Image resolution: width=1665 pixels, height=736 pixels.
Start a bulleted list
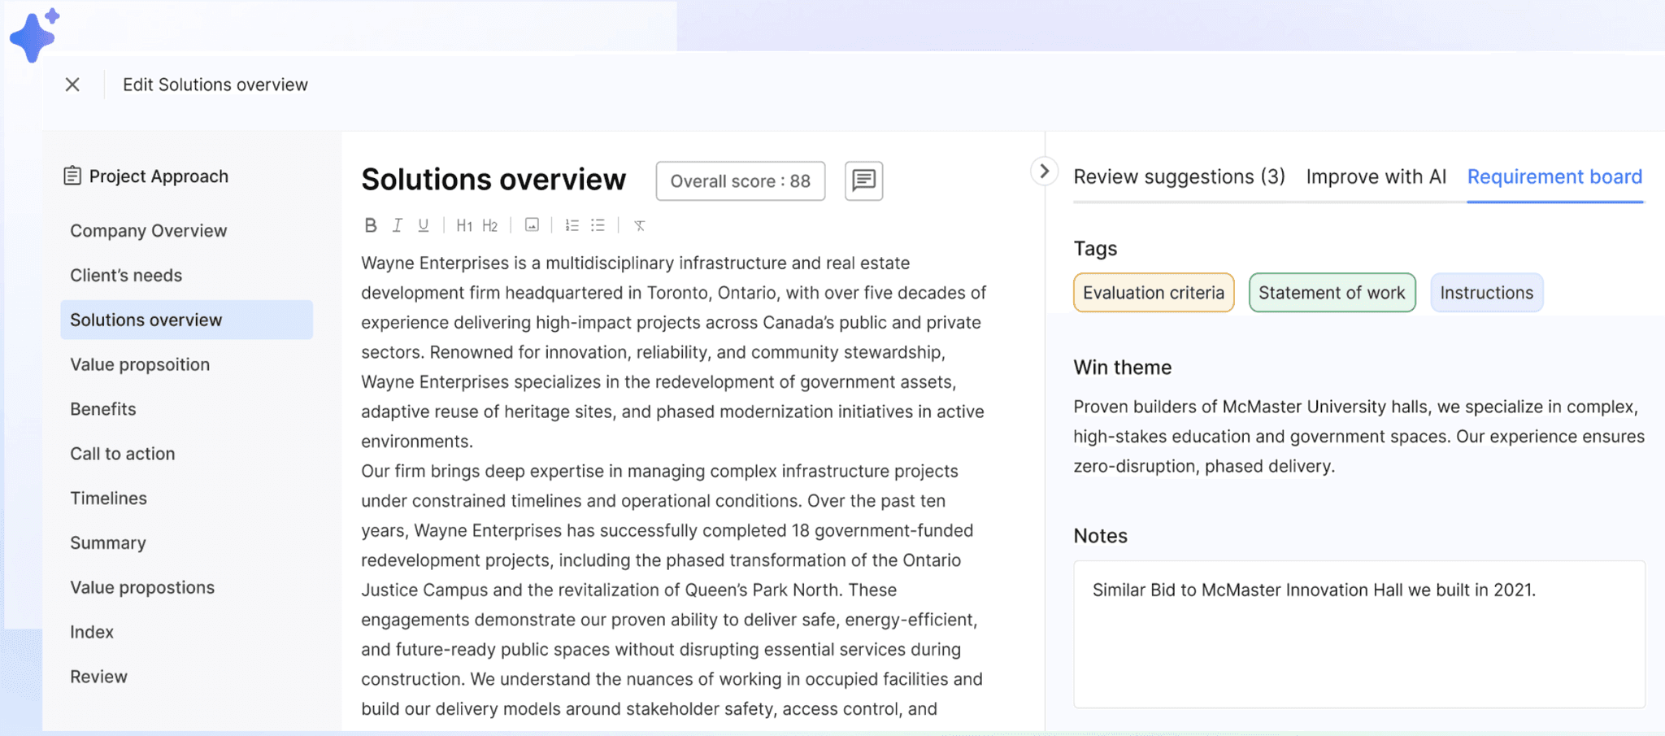coord(598,225)
